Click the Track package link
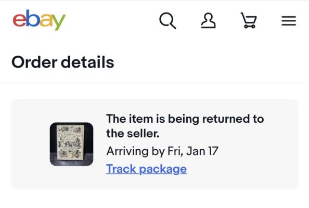Screen dimensions: 309x208 [x=146, y=169]
